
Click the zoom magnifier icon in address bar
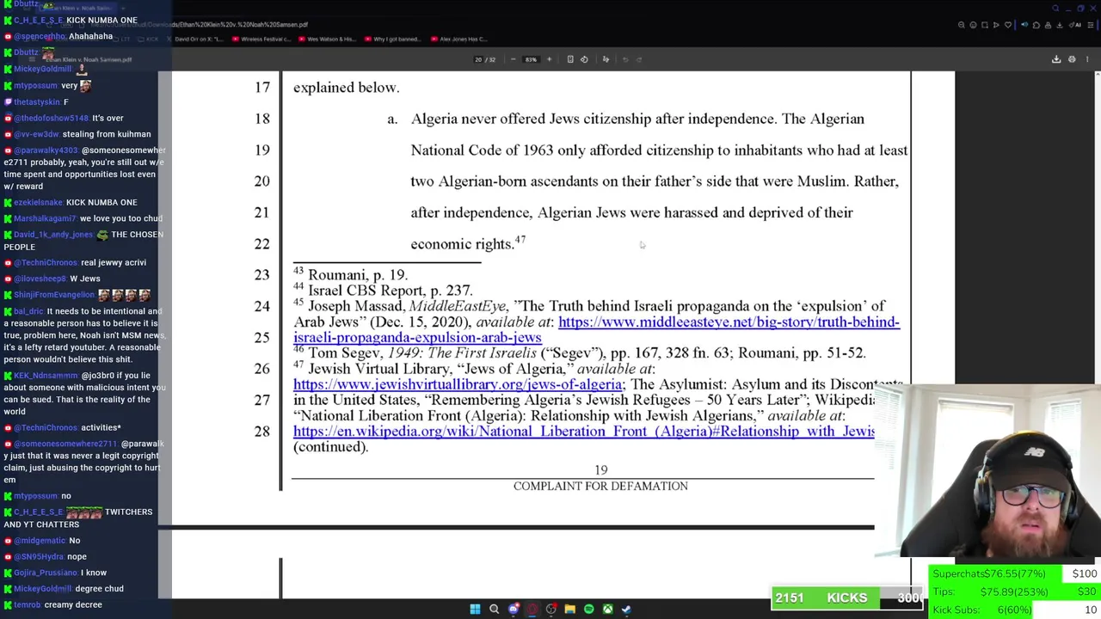pos(962,25)
